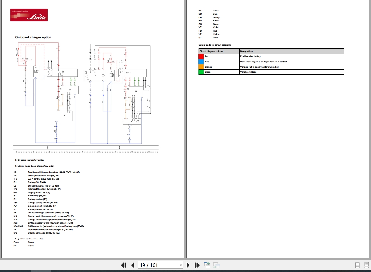Go back to previous view

(x=207, y=265)
